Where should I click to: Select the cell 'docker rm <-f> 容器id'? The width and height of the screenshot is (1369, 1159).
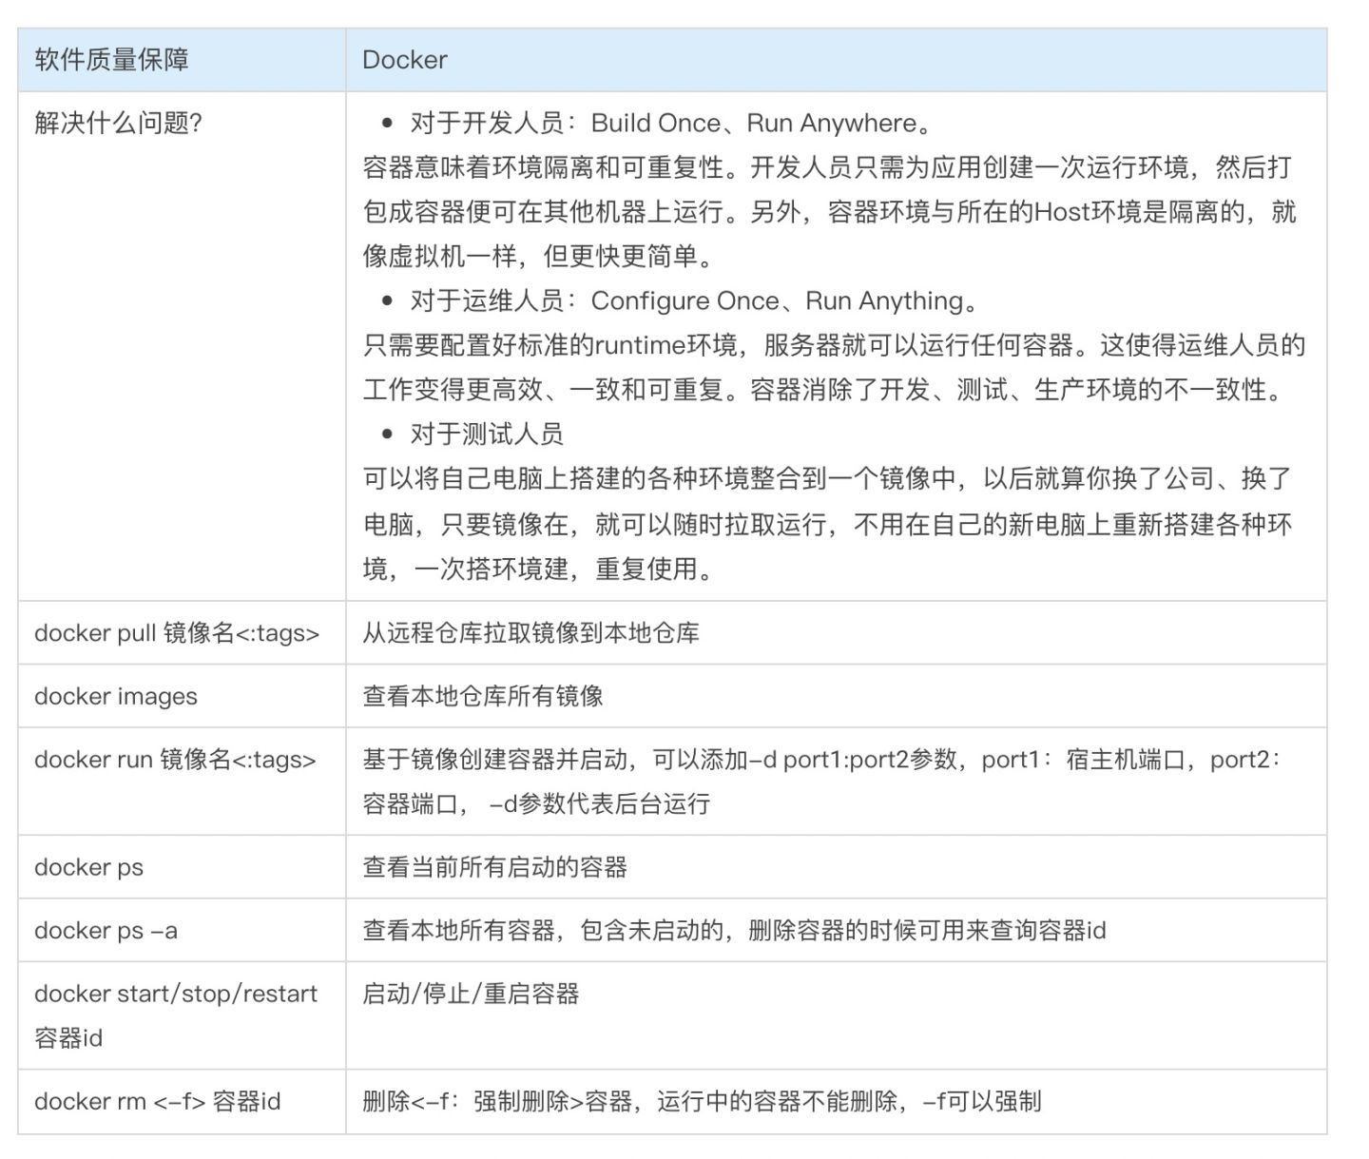pyautogui.click(x=181, y=1101)
